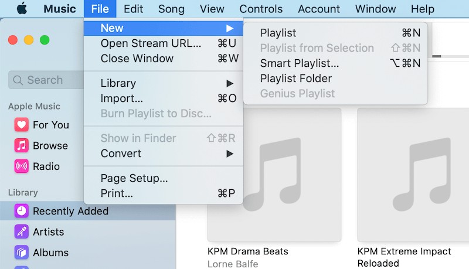
Task: Click the KPM Drama Beats title
Action: coord(247,251)
